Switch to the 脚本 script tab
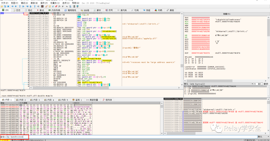Image resolution: width=270 pixels, height=141 pixels. tap(97, 10)
